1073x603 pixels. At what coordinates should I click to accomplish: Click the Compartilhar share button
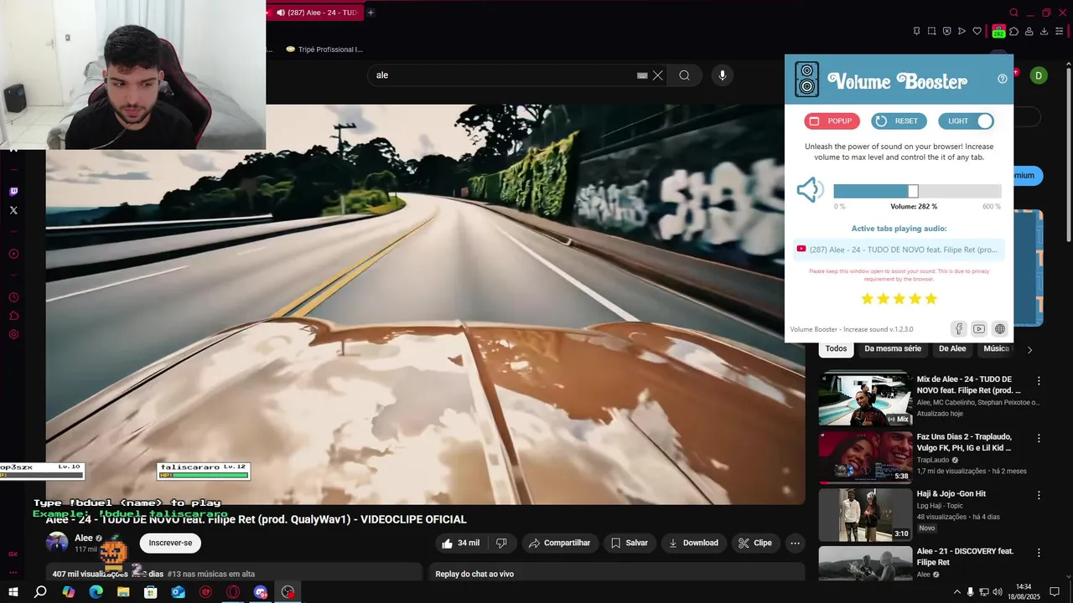pyautogui.click(x=559, y=543)
